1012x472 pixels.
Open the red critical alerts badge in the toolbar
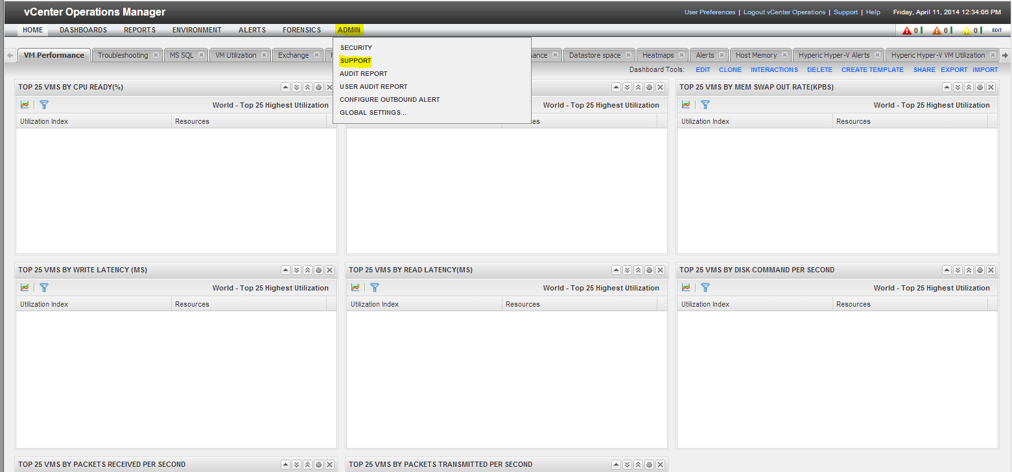tap(906, 30)
